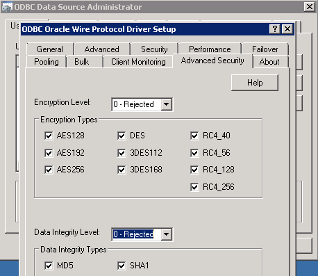Click the highlighted Data Integrity Level value
This screenshot has width=318, height=276.
tap(133, 234)
